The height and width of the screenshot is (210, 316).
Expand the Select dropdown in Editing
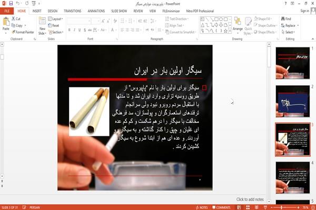(x=288, y=32)
